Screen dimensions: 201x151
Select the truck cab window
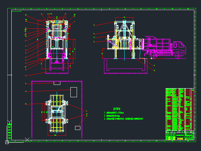(x=181, y=45)
